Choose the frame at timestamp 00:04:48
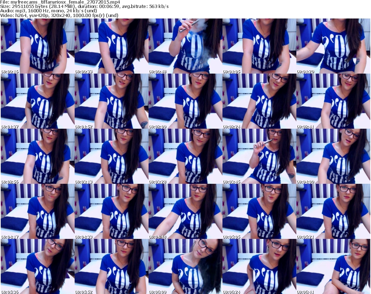The image size is (371, 294). point(185,211)
